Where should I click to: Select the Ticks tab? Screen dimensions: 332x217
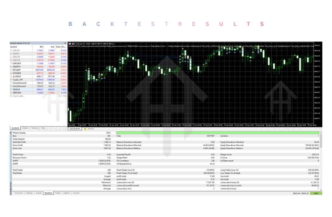(x=43, y=128)
